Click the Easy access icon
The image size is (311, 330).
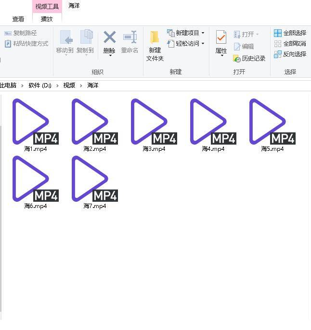(170, 44)
